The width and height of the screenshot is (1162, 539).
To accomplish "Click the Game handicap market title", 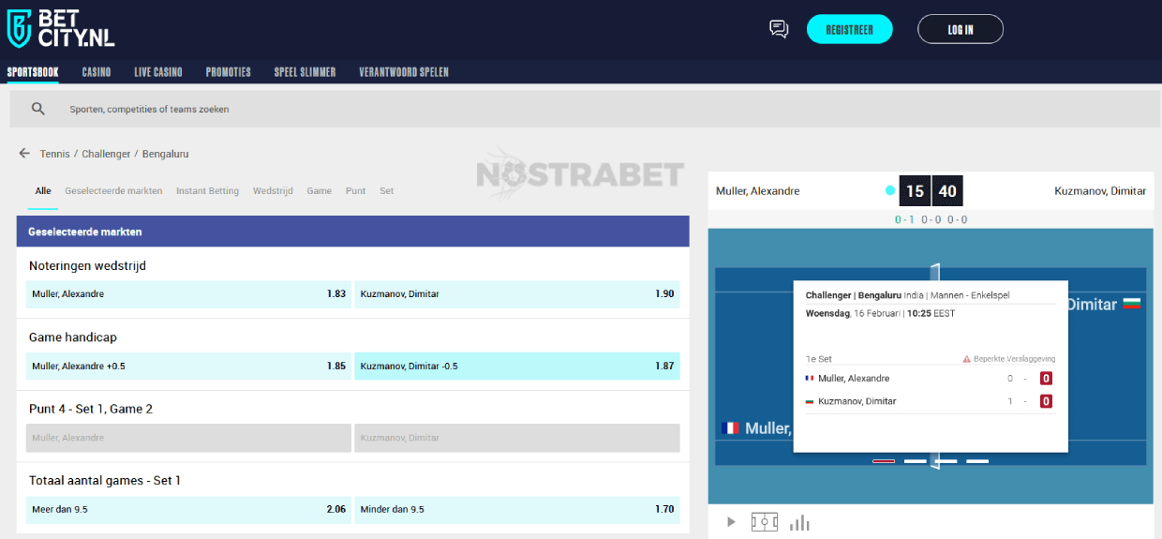I will [x=73, y=337].
